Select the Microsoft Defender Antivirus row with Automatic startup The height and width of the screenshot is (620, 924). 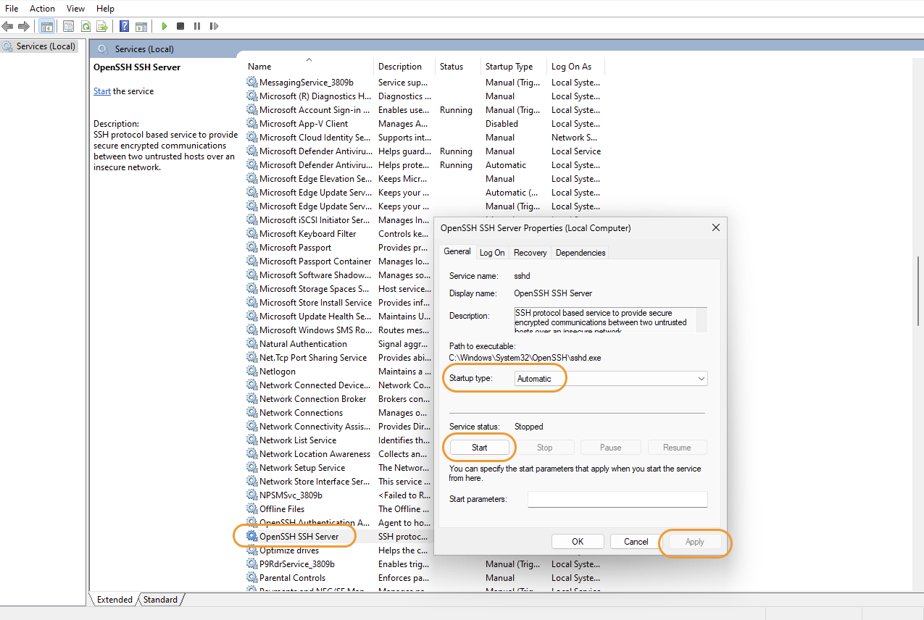coord(425,165)
